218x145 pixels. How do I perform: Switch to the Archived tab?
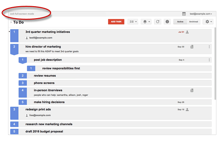193,22
